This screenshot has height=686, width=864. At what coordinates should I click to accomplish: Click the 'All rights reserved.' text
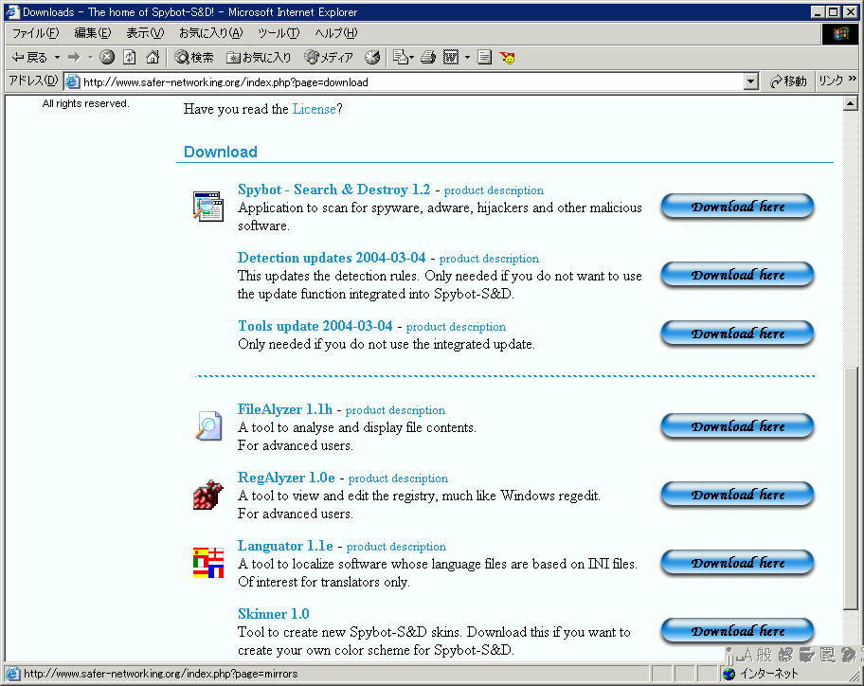pos(85,103)
